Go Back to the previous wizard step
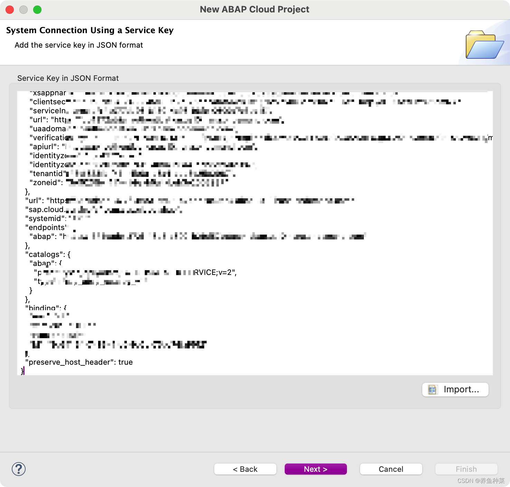The width and height of the screenshot is (510, 487). [x=245, y=469]
